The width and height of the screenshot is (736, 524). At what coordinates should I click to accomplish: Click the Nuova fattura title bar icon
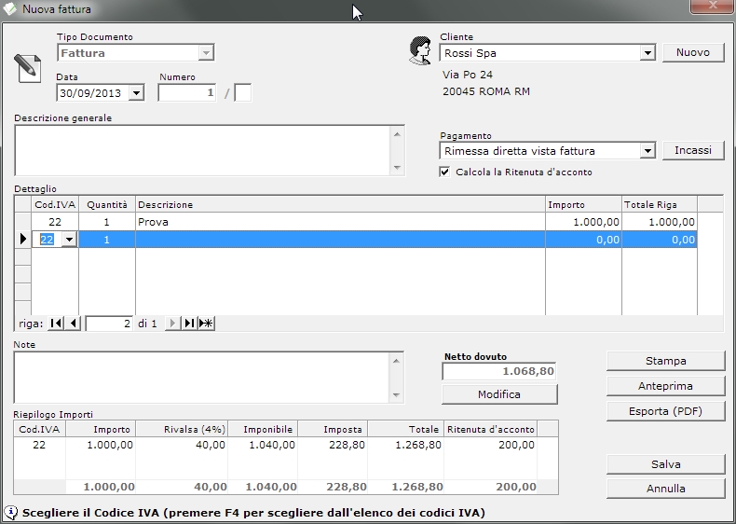10,8
